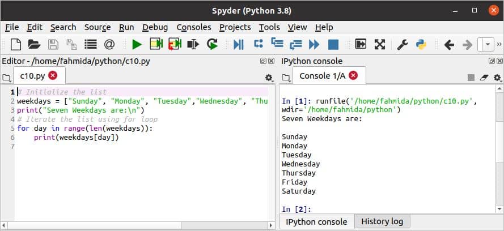Close the IPython console pane
Image resolution: width=504 pixels, height=231 pixels.
[499, 61]
